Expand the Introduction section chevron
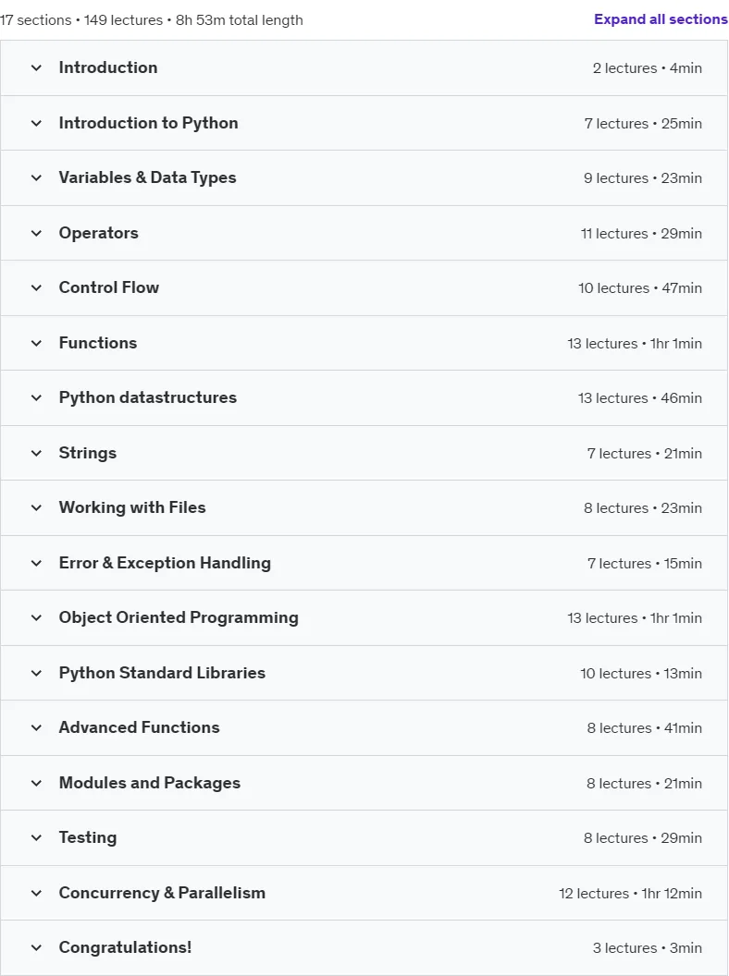729x976 pixels. [x=36, y=67]
